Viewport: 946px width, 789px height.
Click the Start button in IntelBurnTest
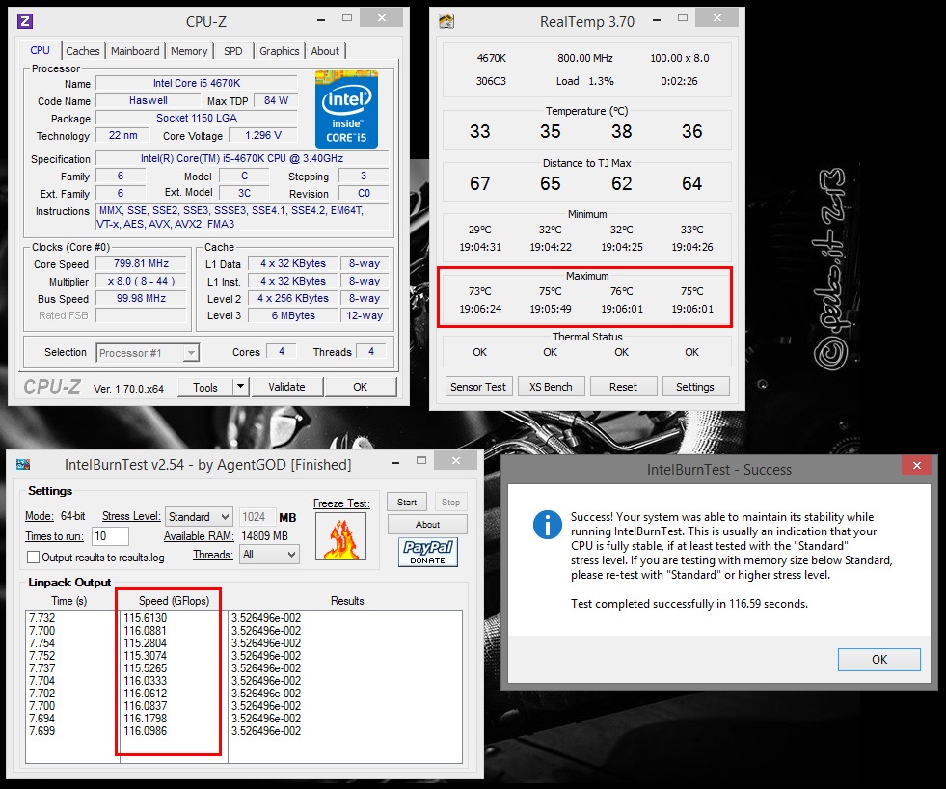pyautogui.click(x=407, y=502)
